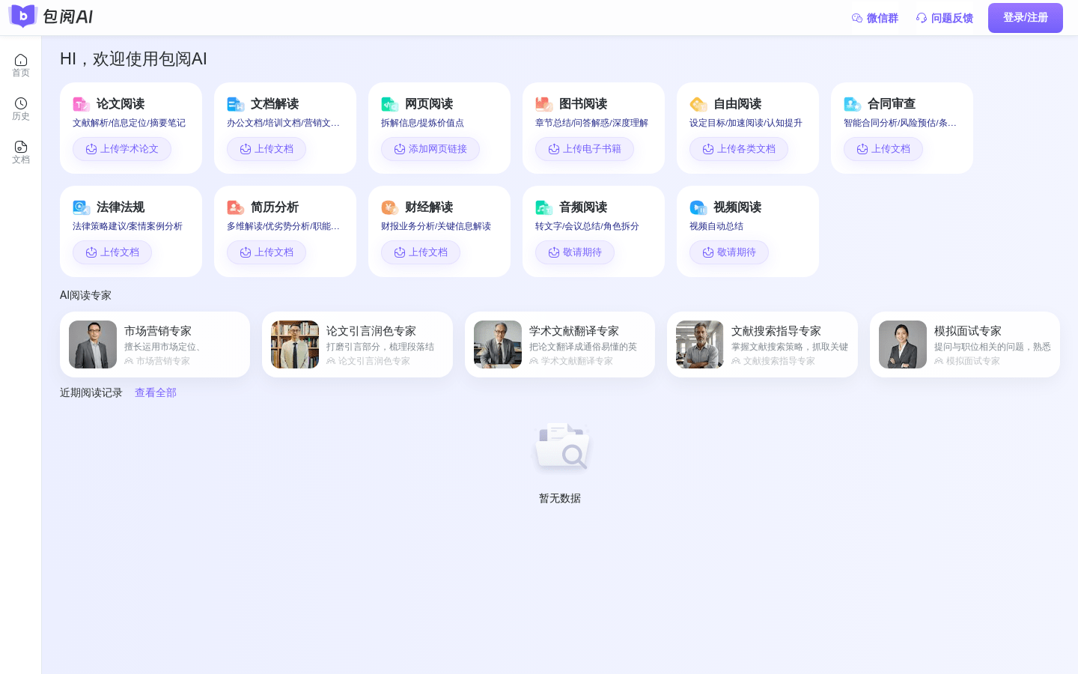Open the 模拟面试专家 title
Viewport: 1078px width, 674px height.
[968, 331]
